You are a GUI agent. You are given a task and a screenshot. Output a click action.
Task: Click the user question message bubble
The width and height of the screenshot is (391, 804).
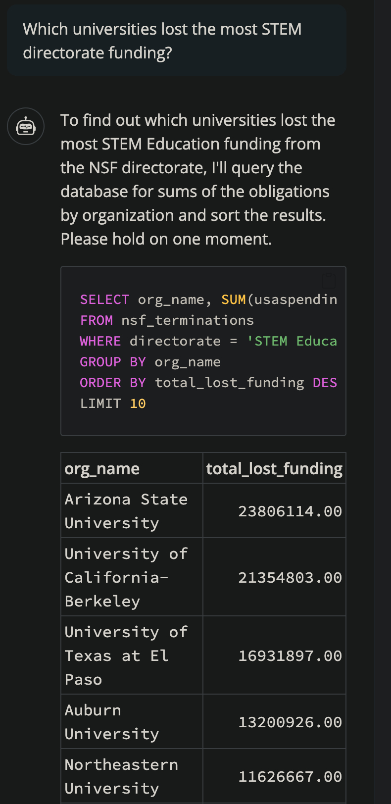pos(176,41)
